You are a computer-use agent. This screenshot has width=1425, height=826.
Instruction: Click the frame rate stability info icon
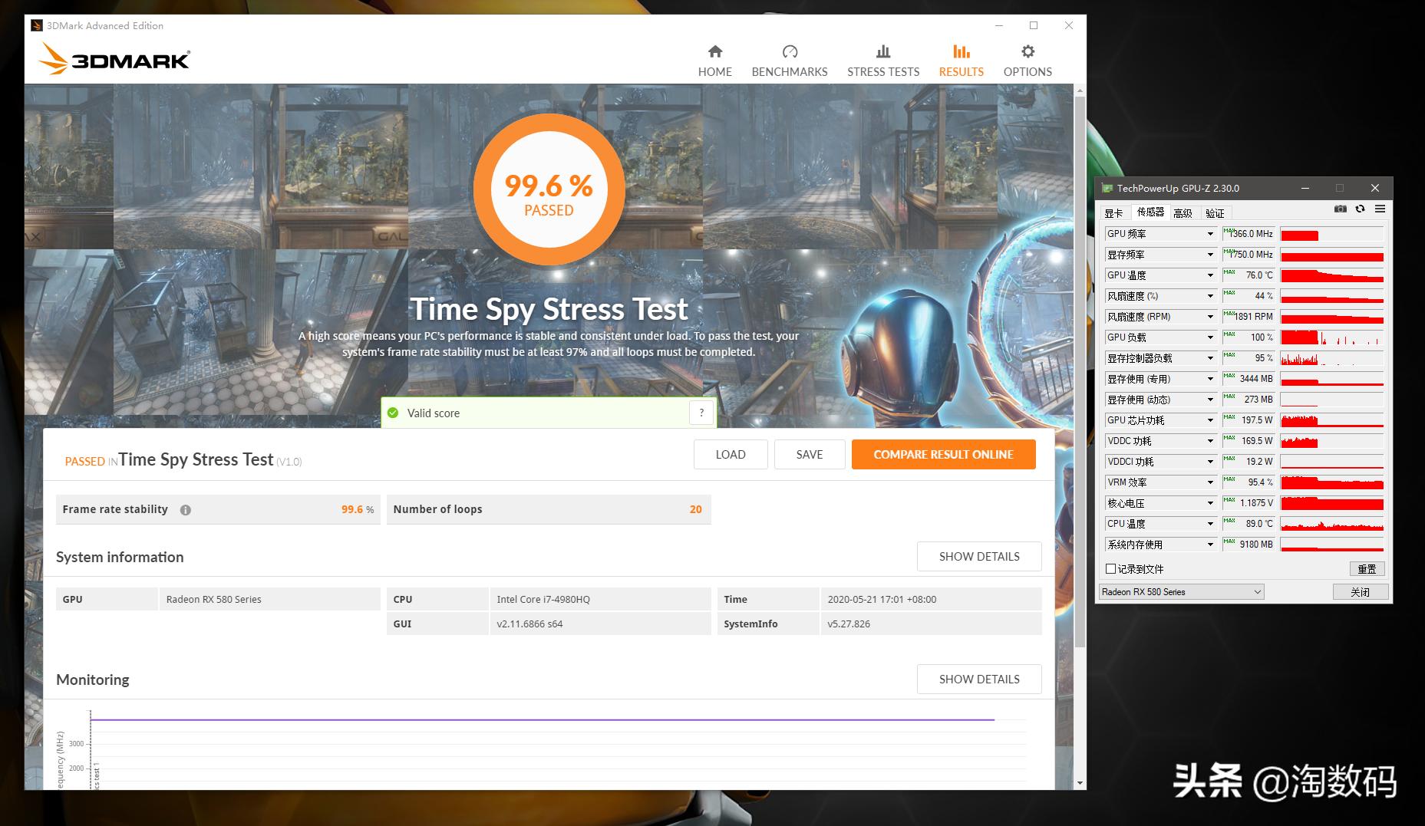click(x=186, y=510)
